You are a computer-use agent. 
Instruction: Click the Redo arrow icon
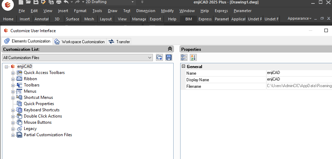[77, 2]
